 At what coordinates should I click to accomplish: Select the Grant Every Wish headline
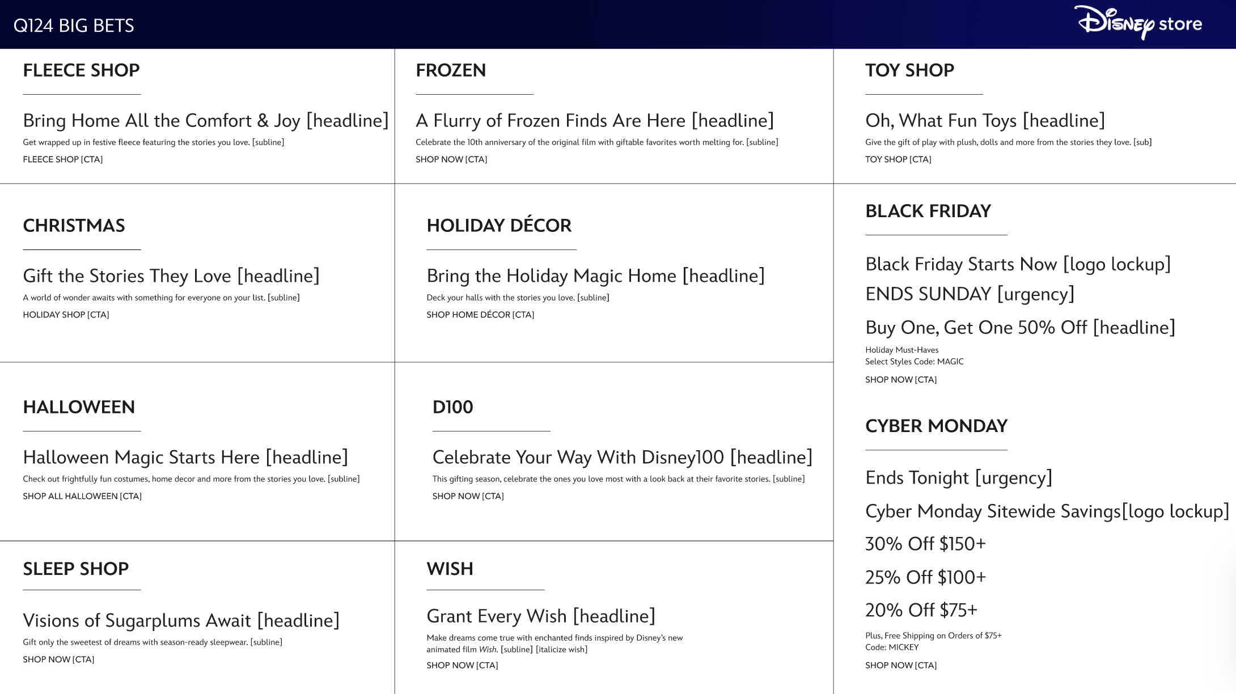point(540,616)
